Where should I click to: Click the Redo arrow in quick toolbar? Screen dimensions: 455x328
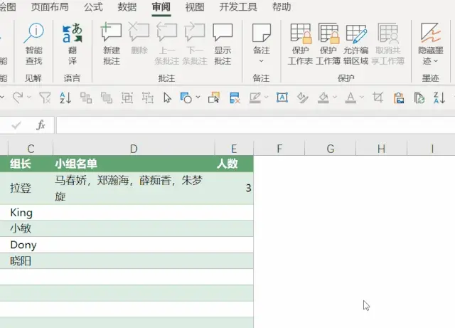(x=18, y=98)
